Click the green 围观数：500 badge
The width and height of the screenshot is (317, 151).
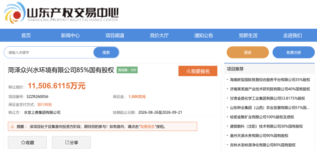127,70
